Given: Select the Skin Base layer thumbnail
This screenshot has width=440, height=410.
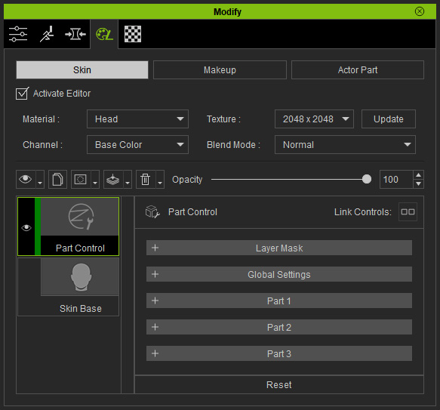Looking at the screenshot, I should (80, 277).
